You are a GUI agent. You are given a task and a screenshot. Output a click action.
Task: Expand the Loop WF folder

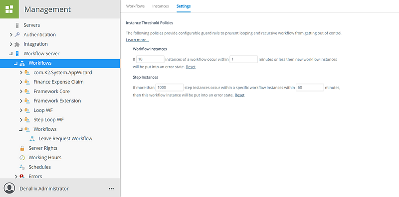coord(21,110)
